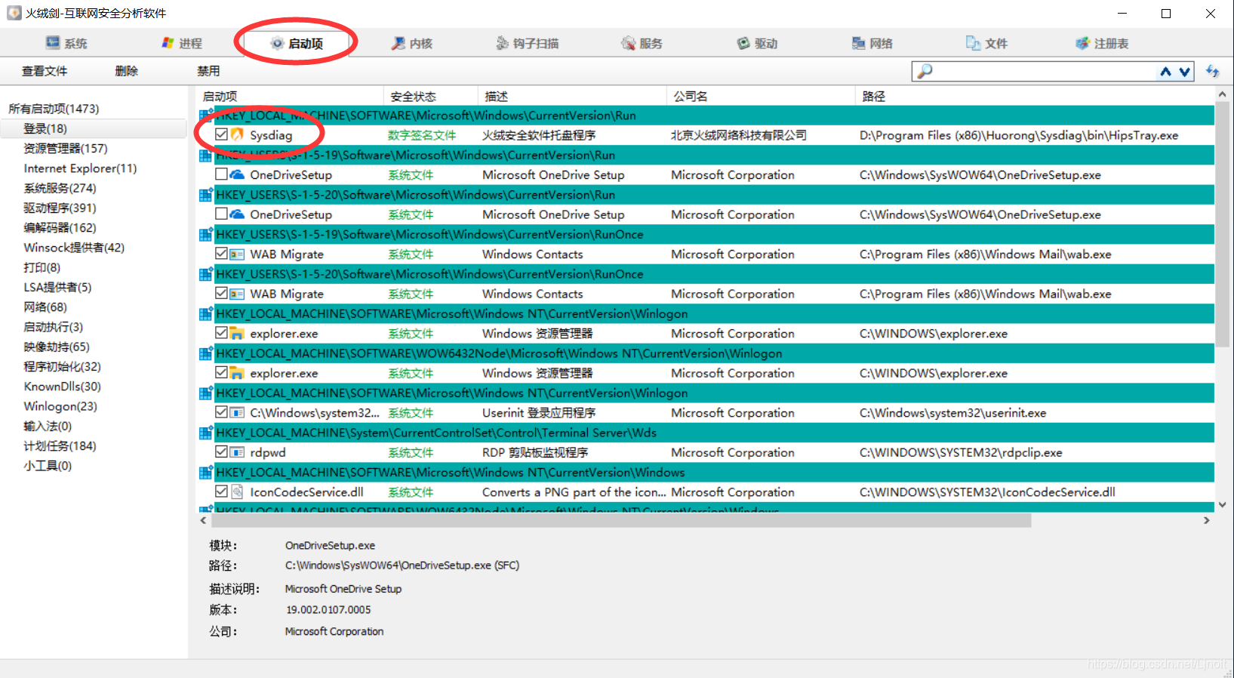Jump to next search result arrow
Screen dimensions: 1234x678
[x=1185, y=72]
